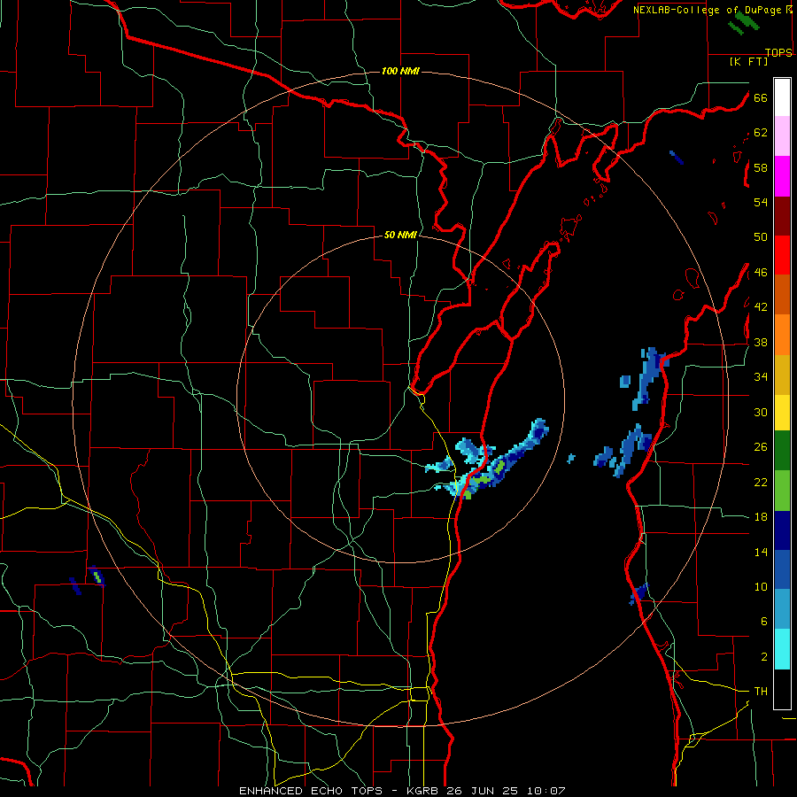Select the light blue swatch between 10 and 6

pyautogui.click(x=782, y=609)
